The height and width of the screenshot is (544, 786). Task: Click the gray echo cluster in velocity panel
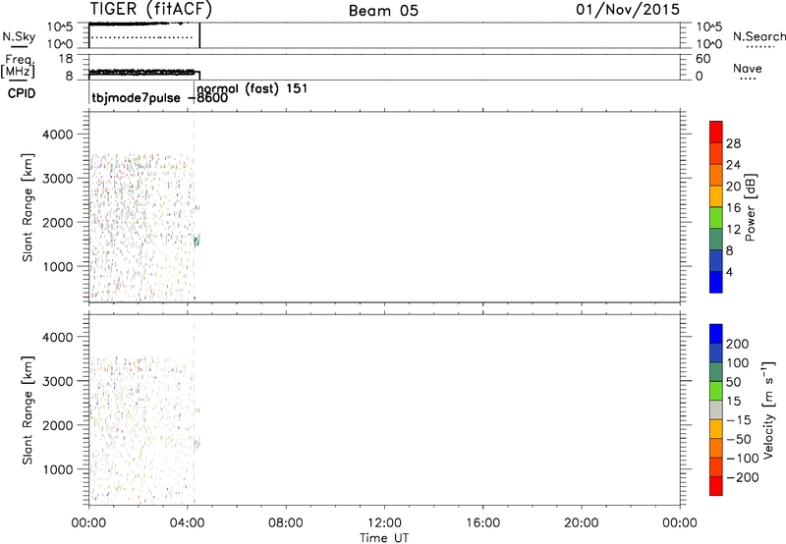[x=197, y=444]
